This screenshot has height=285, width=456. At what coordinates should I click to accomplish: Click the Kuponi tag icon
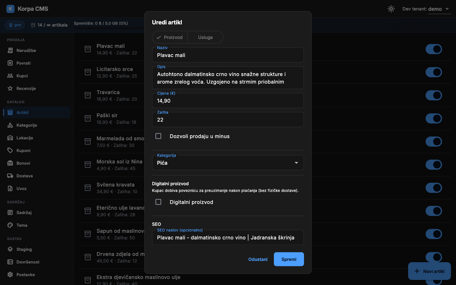tap(10, 150)
